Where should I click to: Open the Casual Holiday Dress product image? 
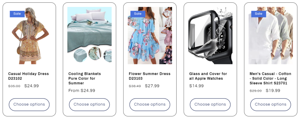tap(29, 36)
